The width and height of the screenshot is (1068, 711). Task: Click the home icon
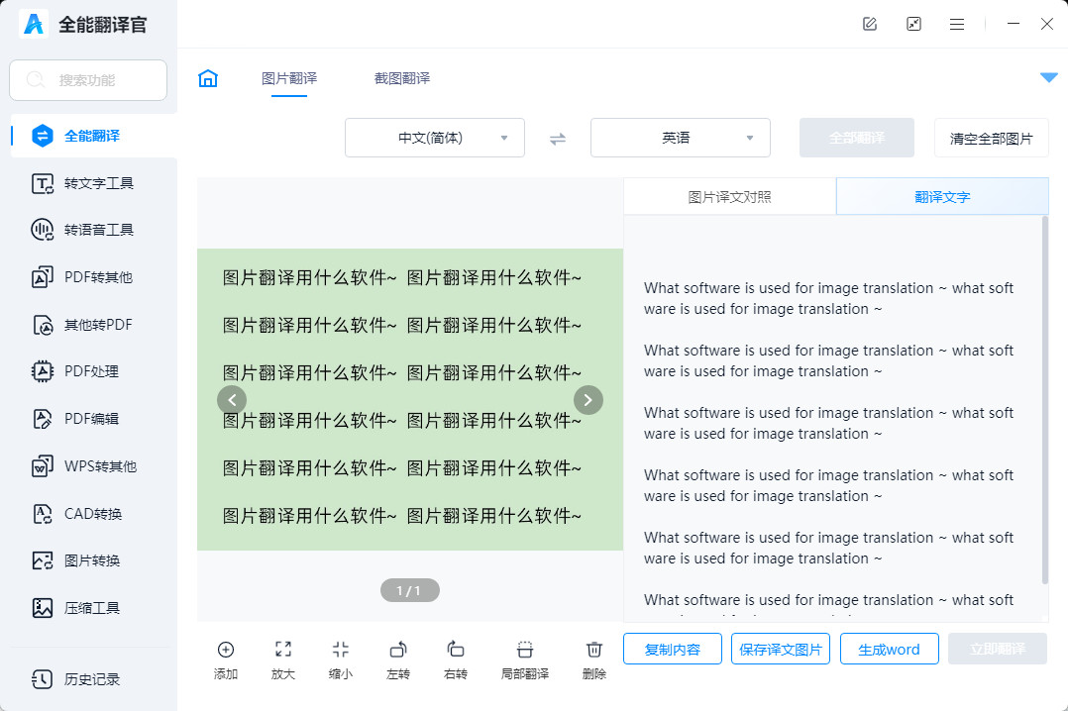pos(208,78)
